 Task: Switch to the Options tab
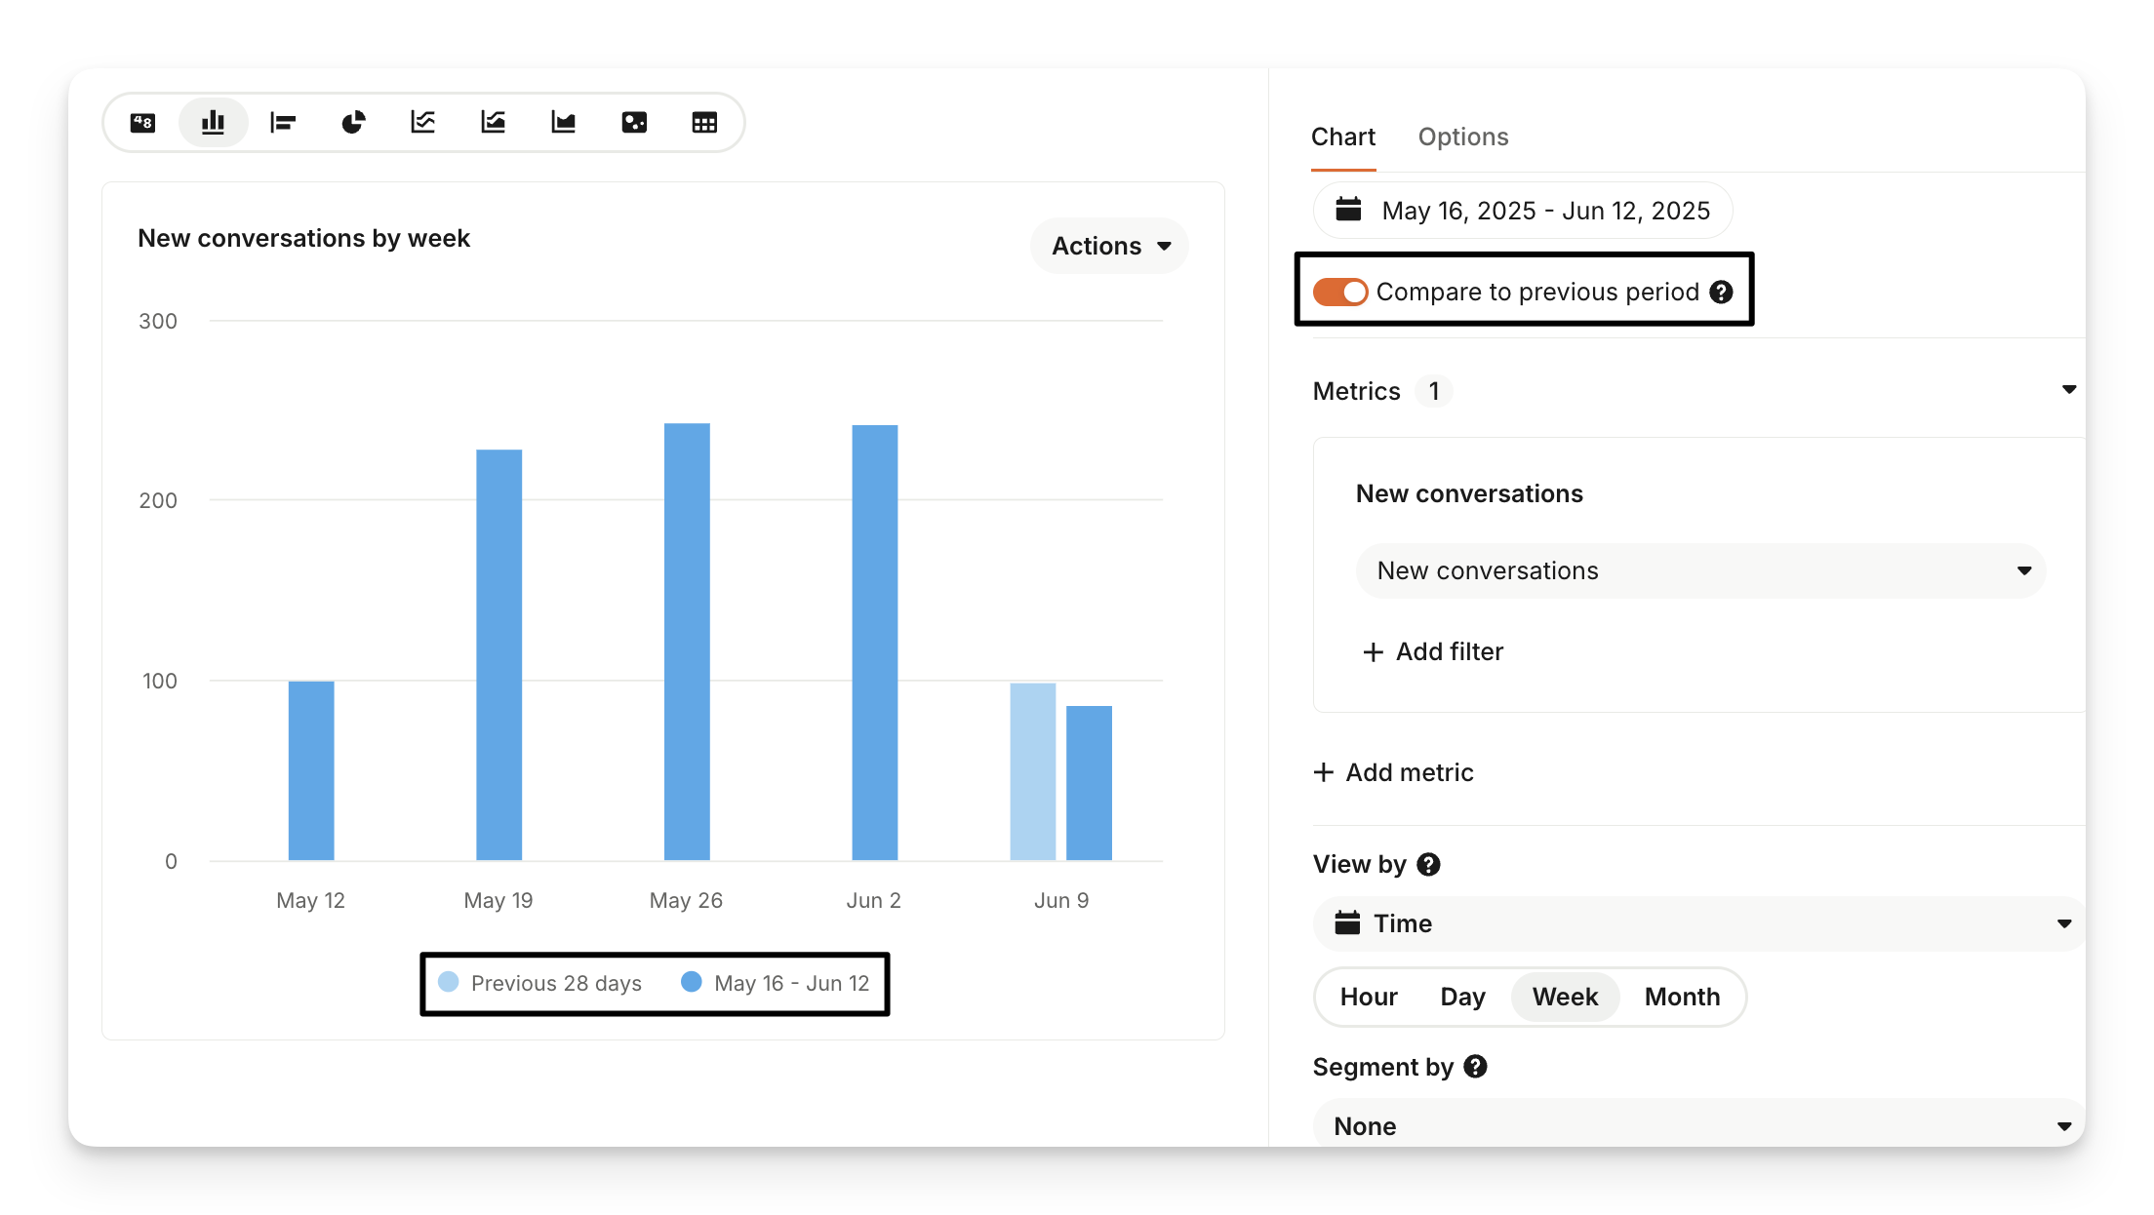(1462, 137)
